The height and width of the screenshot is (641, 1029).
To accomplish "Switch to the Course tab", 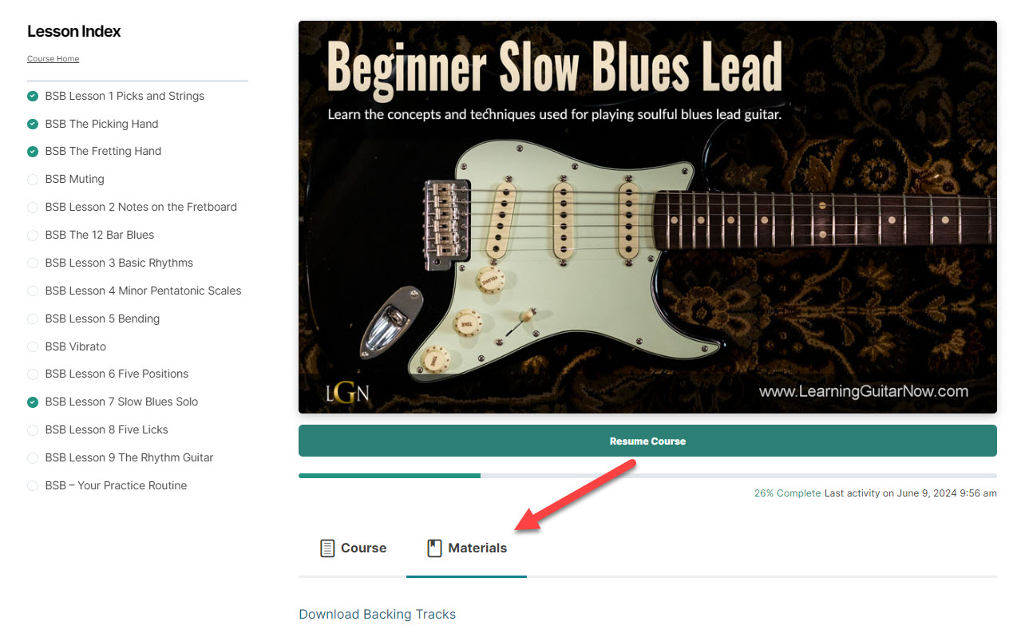I will (353, 548).
